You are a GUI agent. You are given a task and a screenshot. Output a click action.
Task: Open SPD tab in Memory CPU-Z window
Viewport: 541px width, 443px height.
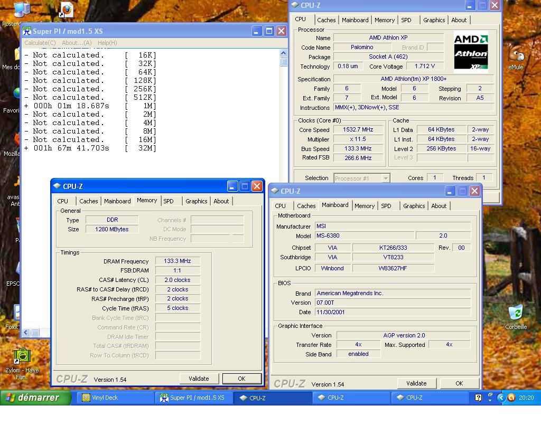169,201
